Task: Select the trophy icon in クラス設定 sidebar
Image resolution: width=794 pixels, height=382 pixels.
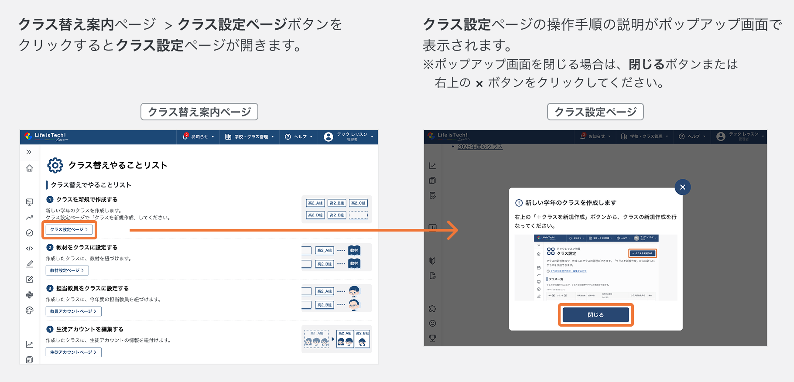Action: [432, 338]
